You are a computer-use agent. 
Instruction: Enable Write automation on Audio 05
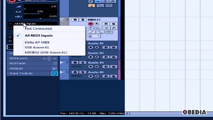click(114, 76)
